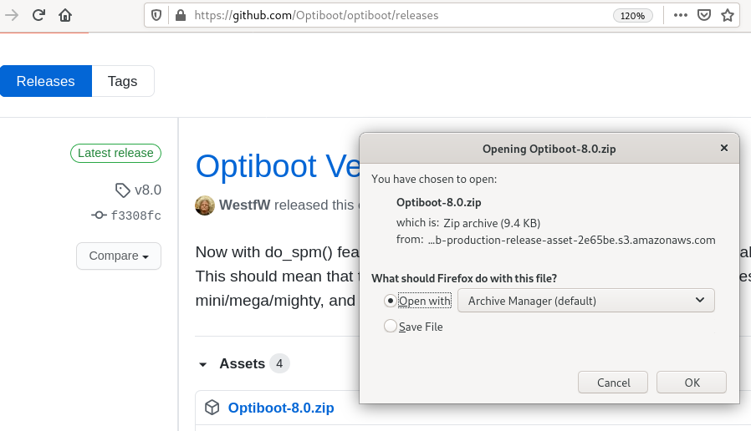The height and width of the screenshot is (431, 751).
Task: Select the Save File radio option
Action: (x=391, y=327)
